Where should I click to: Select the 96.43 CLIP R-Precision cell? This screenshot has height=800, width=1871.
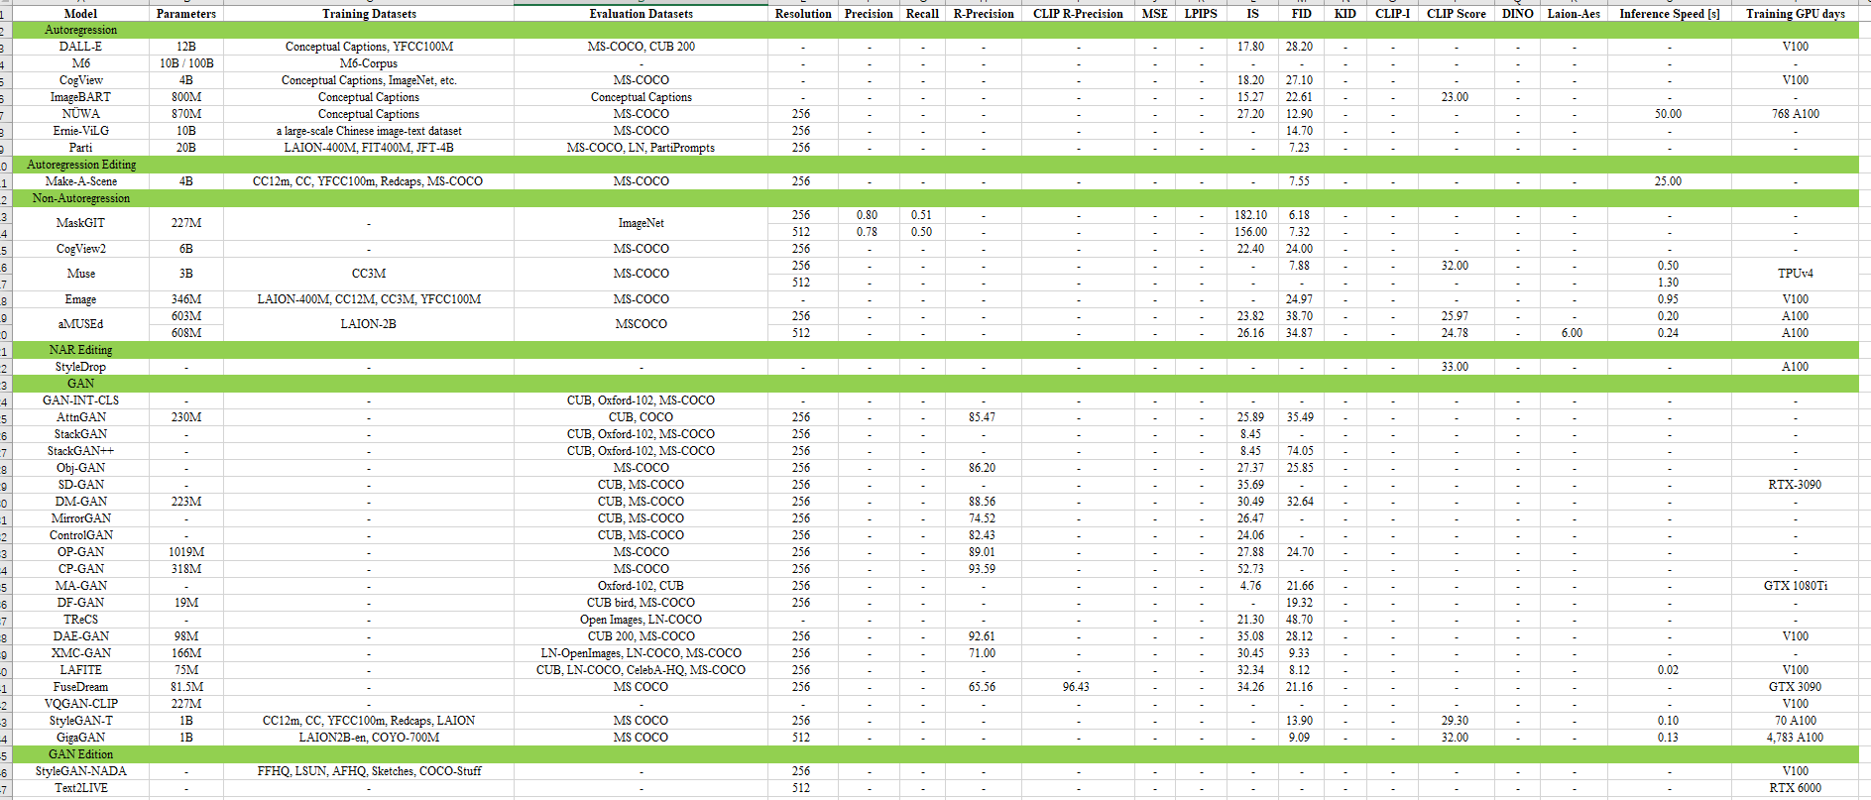coord(1076,687)
